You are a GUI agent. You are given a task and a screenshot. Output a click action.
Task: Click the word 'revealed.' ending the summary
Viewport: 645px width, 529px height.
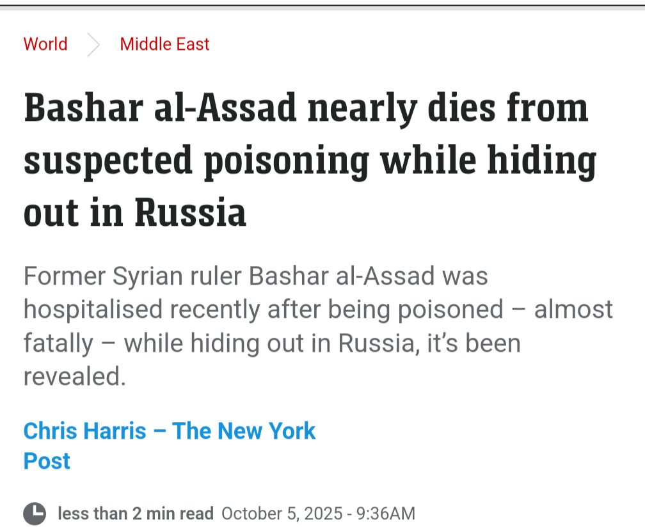[75, 376]
